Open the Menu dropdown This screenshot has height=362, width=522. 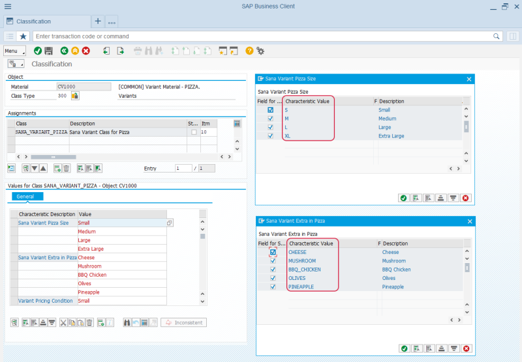click(x=14, y=51)
